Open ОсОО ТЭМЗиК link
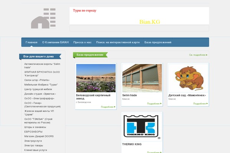Viewport: 230px width, 153px height. pos(38,121)
